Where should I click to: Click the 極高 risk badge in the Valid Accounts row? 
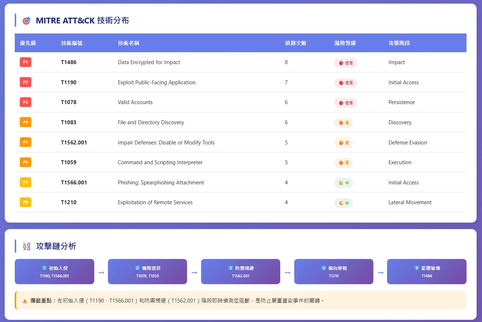[346, 103]
